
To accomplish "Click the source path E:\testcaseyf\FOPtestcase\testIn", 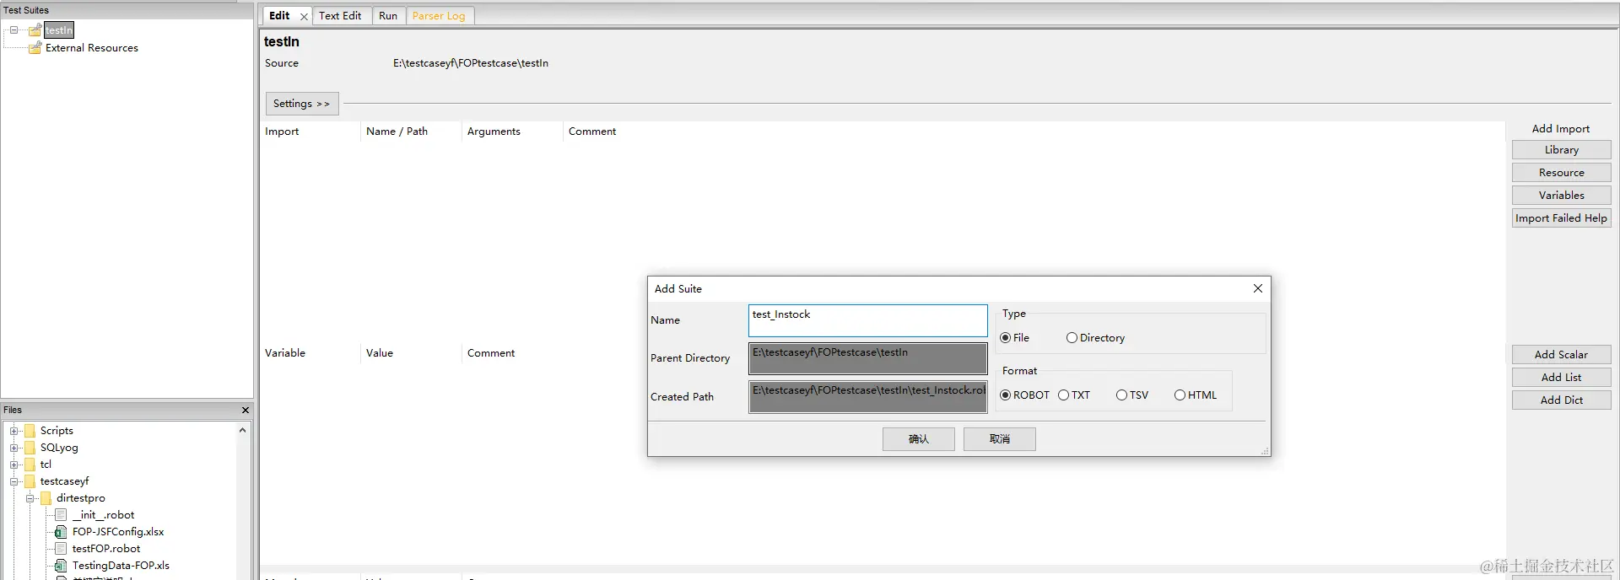I will pyautogui.click(x=471, y=63).
